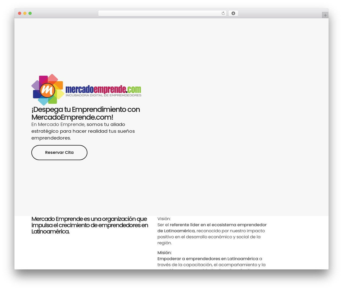343x290 pixels.
Task: Reload the page with the refresh icon
Action: 223,13
